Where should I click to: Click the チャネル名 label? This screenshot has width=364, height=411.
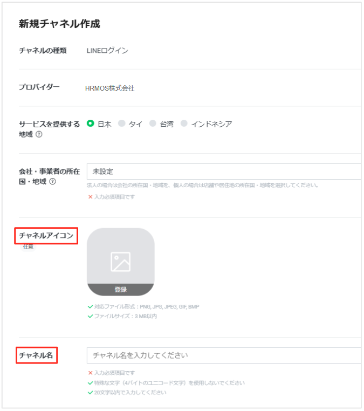point(37,355)
